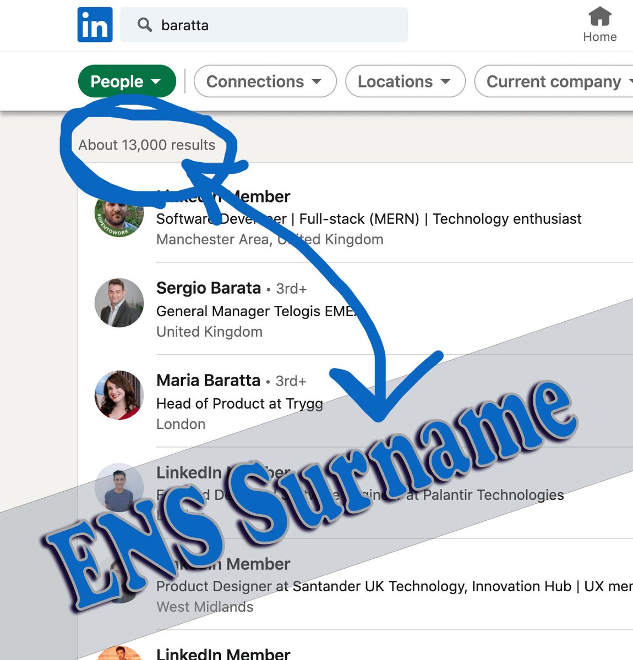The width and height of the screenshot is (633, 660).
Task: Click the Software Developer Full-stack (MERN) headline
Action: tap(369, 219)
